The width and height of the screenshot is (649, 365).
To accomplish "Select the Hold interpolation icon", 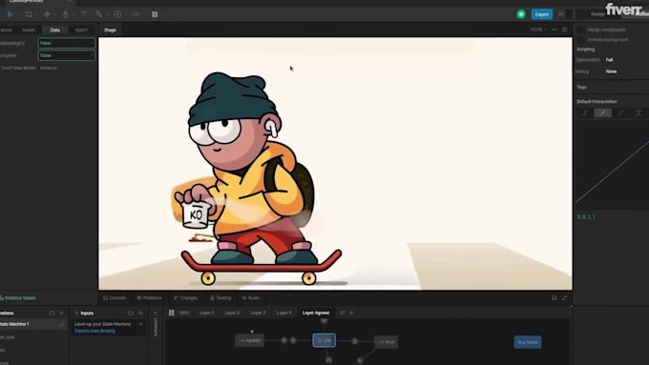I will (x=585, y=112).
